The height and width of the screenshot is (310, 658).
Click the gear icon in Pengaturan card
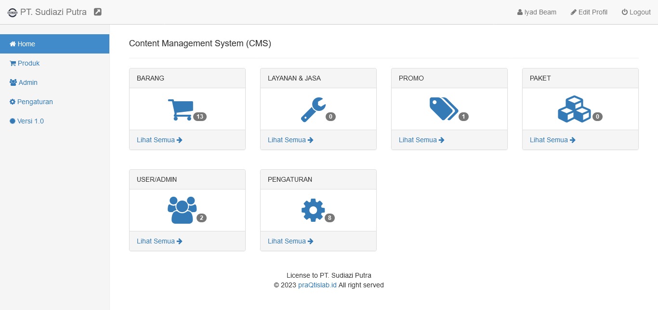pos(313,210)
